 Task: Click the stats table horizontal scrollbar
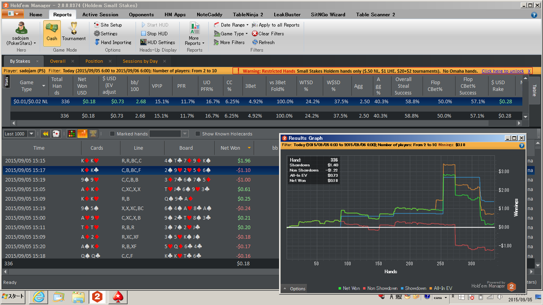[266, 123]
